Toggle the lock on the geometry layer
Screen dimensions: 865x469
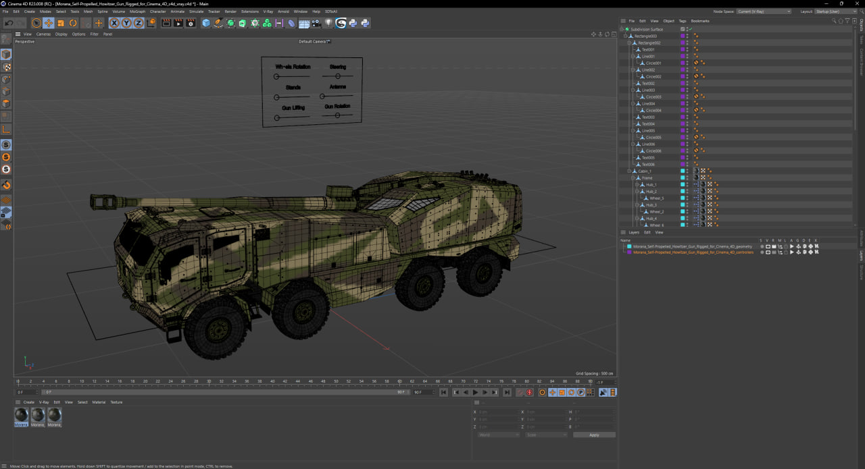785,246
